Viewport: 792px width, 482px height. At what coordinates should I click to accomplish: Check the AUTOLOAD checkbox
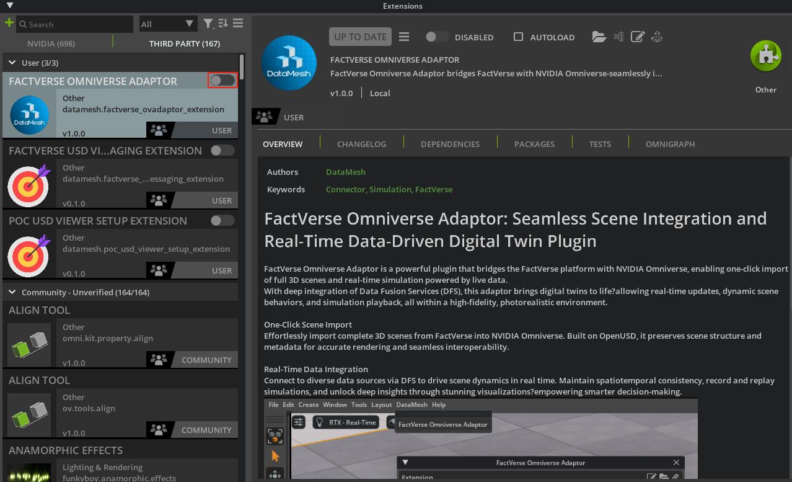point(518,37)
